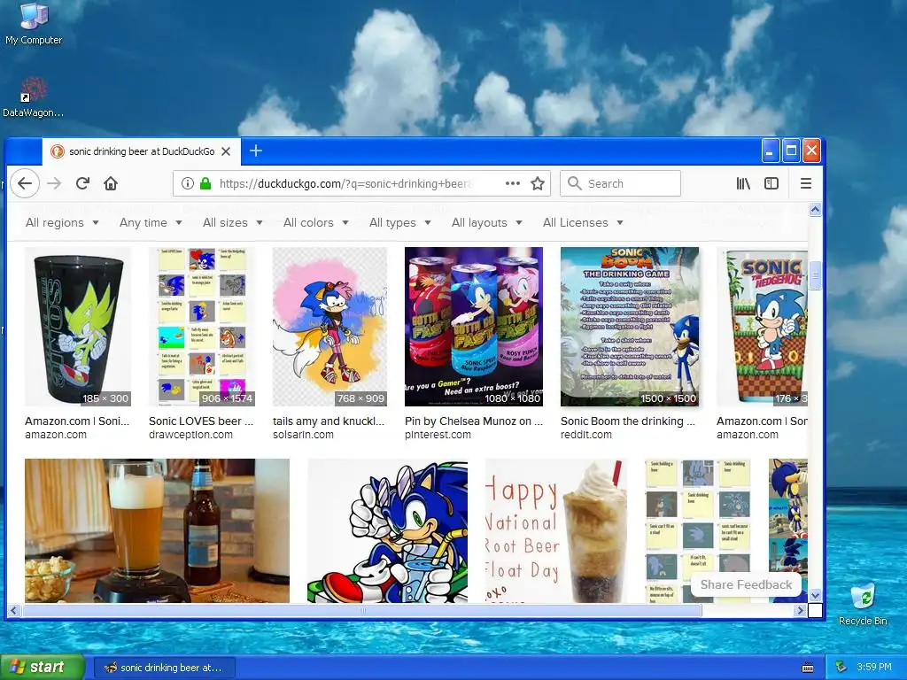Click the vertical scrollbar up arrow
907x680 pixels.
pos(815,209)
